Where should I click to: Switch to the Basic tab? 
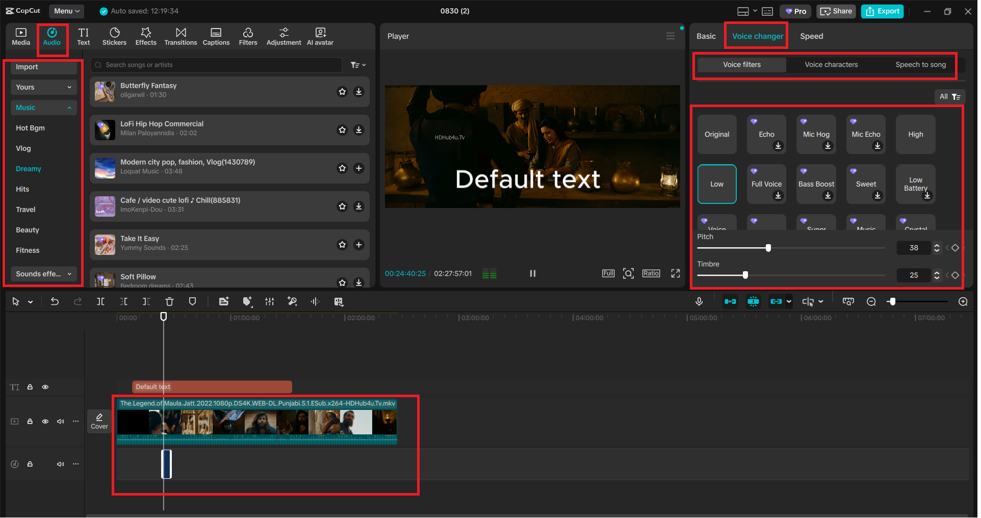706,36
